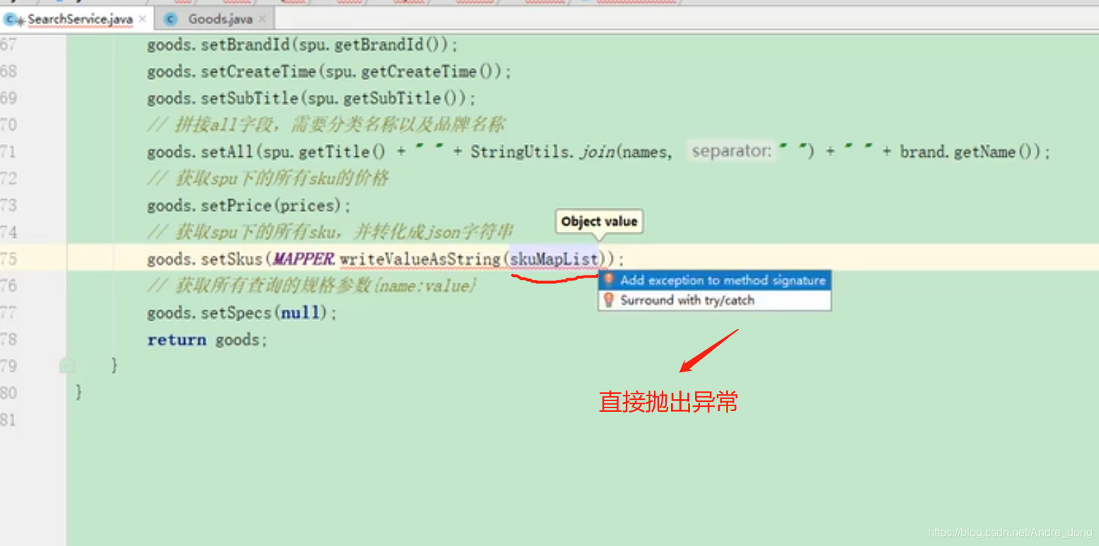The image size is (1099, 546).
Task: Click the MAPPER constant on line 75
Action: 304,259
